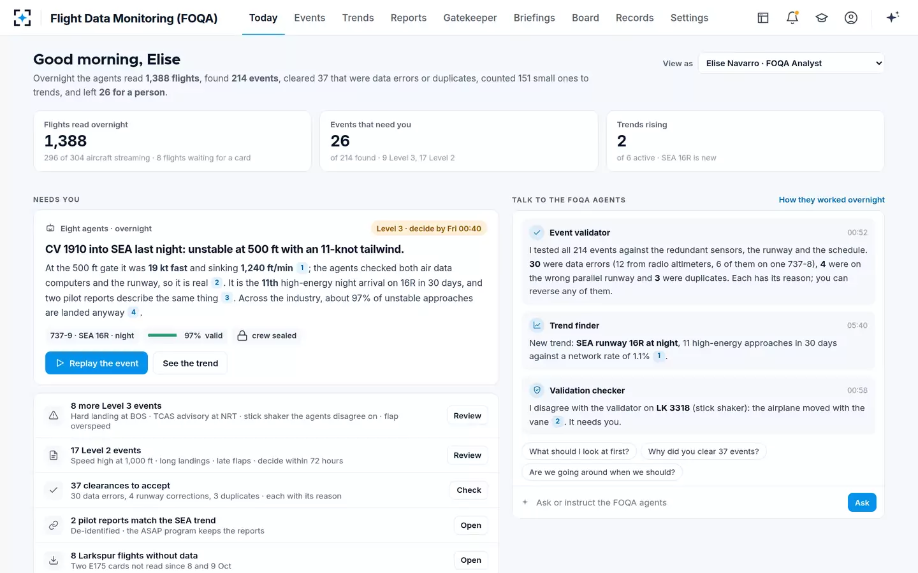Review the 17 Level 2 events
Viewport: 918px width, 573px height.
point(467,455)
